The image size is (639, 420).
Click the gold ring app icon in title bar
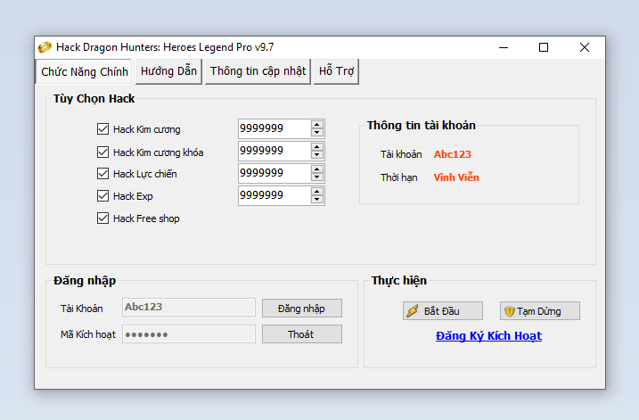click(45, 47)
